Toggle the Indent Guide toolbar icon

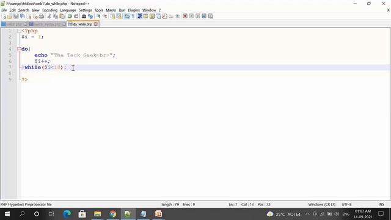[140, 16]
